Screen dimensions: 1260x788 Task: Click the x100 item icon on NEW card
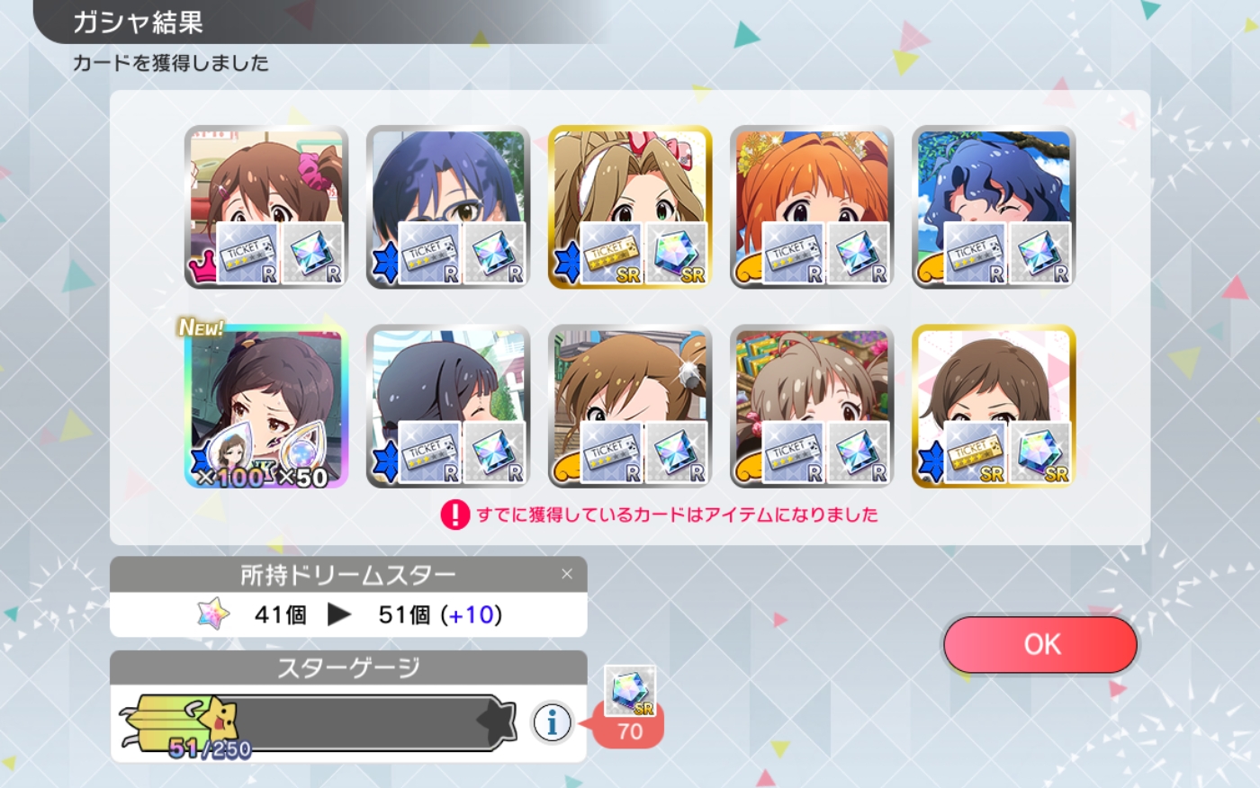pyautogui.click(x=231, y=456)
